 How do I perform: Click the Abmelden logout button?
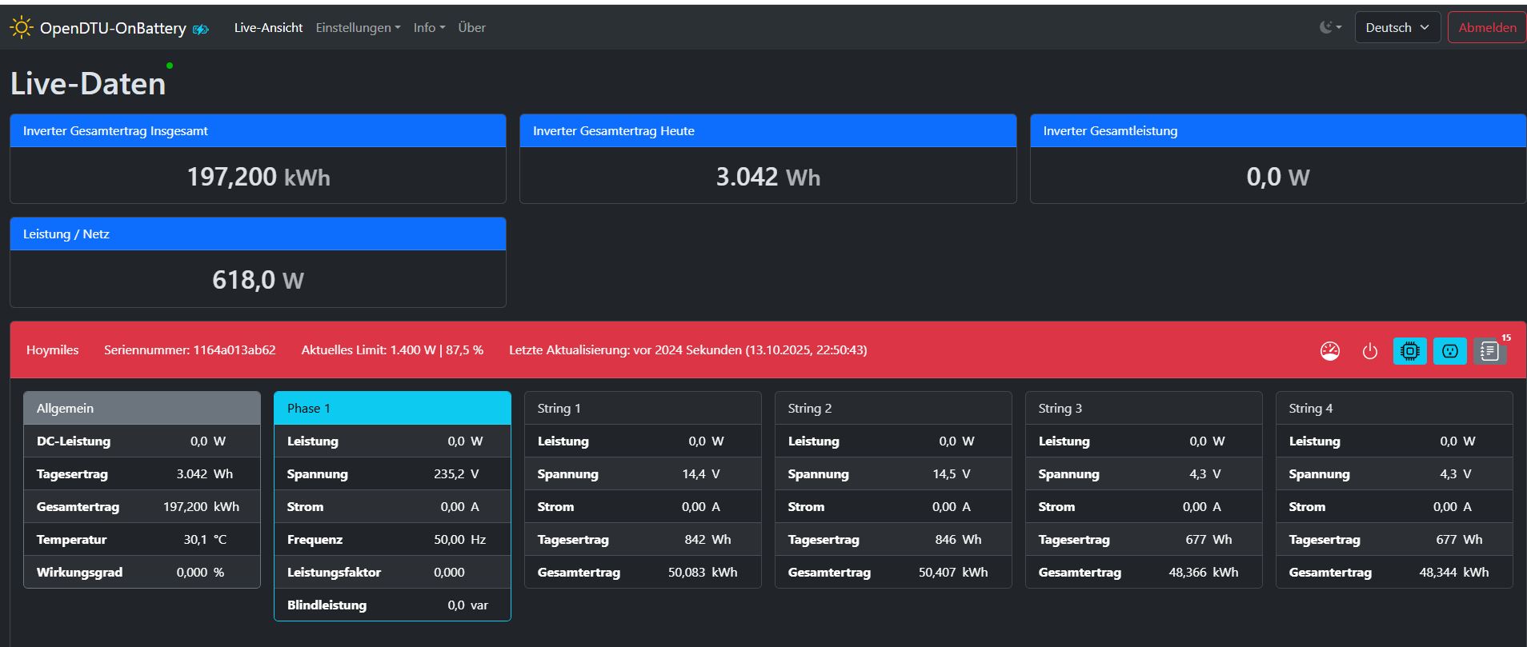(1486, 27)
